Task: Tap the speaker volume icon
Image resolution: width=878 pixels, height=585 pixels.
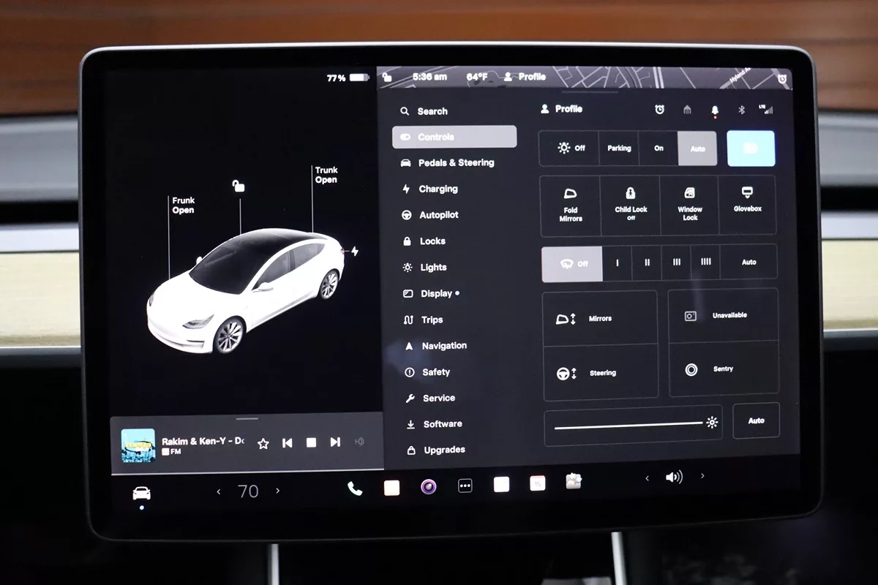Action: [x=673, y=478]
